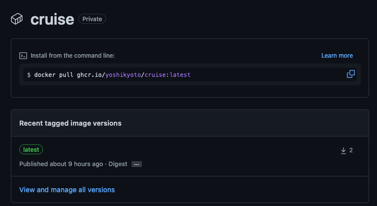This screenshot has width=377, height=206.
Task: Select the green latest tag label
Action: (x=31, y=149)
